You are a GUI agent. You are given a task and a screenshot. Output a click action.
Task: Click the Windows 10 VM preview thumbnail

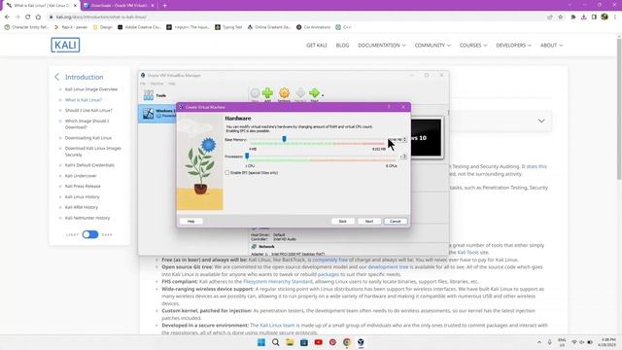pos(427,138)
